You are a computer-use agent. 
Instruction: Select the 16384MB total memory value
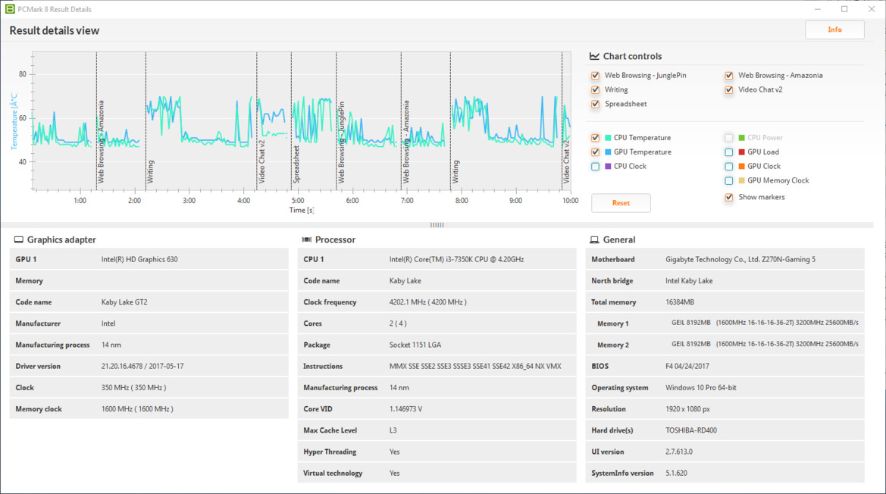pos(680,302)
